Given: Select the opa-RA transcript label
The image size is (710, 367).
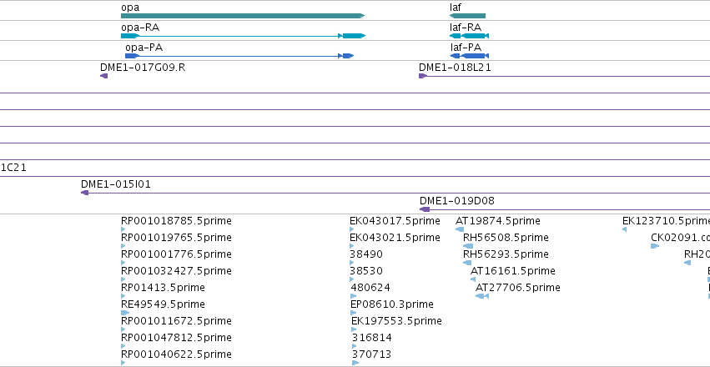Looking at the screenshot, I should pyautogui.click(x=140, y=28).
